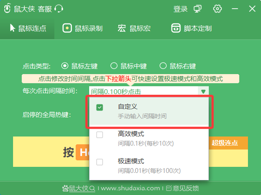Check the 高效模式 checkbox

(x=100, y=135)
